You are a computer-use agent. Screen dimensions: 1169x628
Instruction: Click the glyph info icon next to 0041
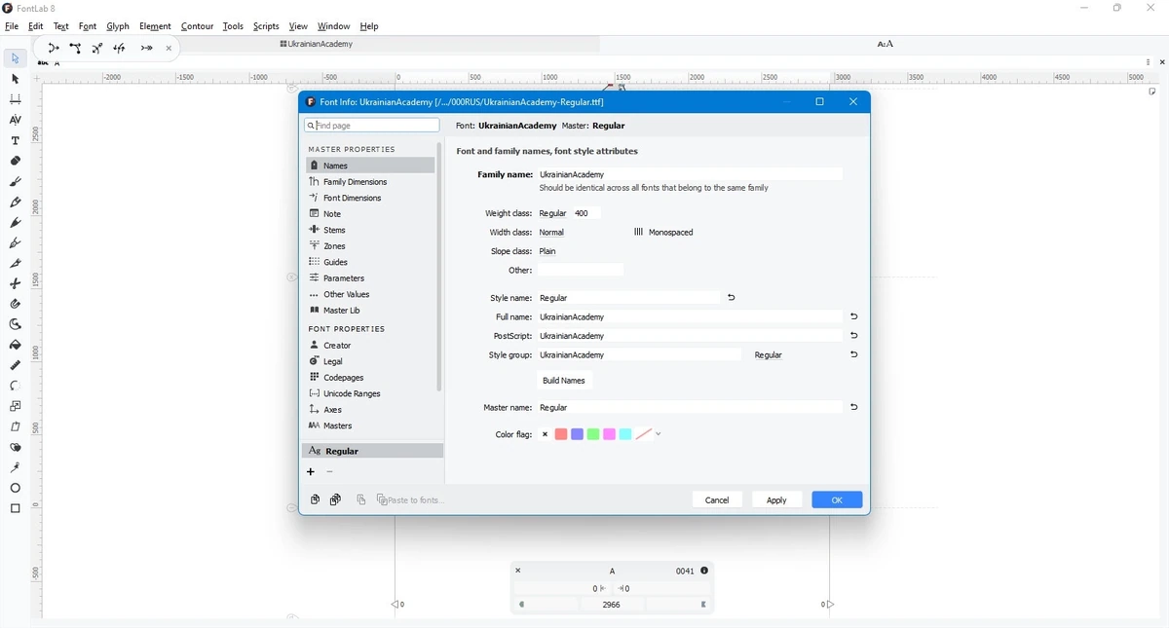click(704, 571)
